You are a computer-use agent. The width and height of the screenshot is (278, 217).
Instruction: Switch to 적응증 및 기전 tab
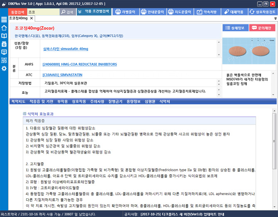41,101
